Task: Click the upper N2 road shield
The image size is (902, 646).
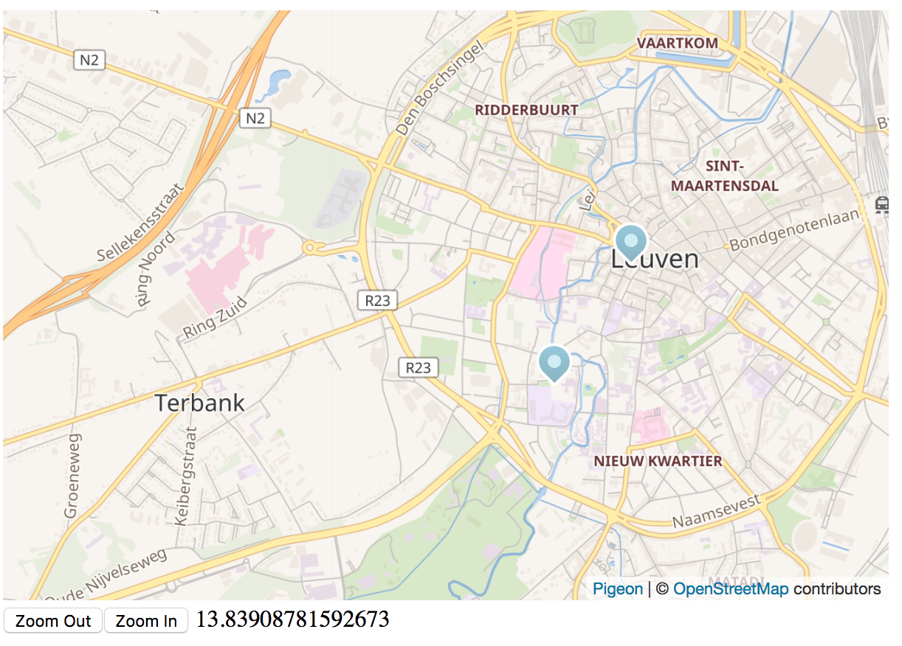Action: 89,60
